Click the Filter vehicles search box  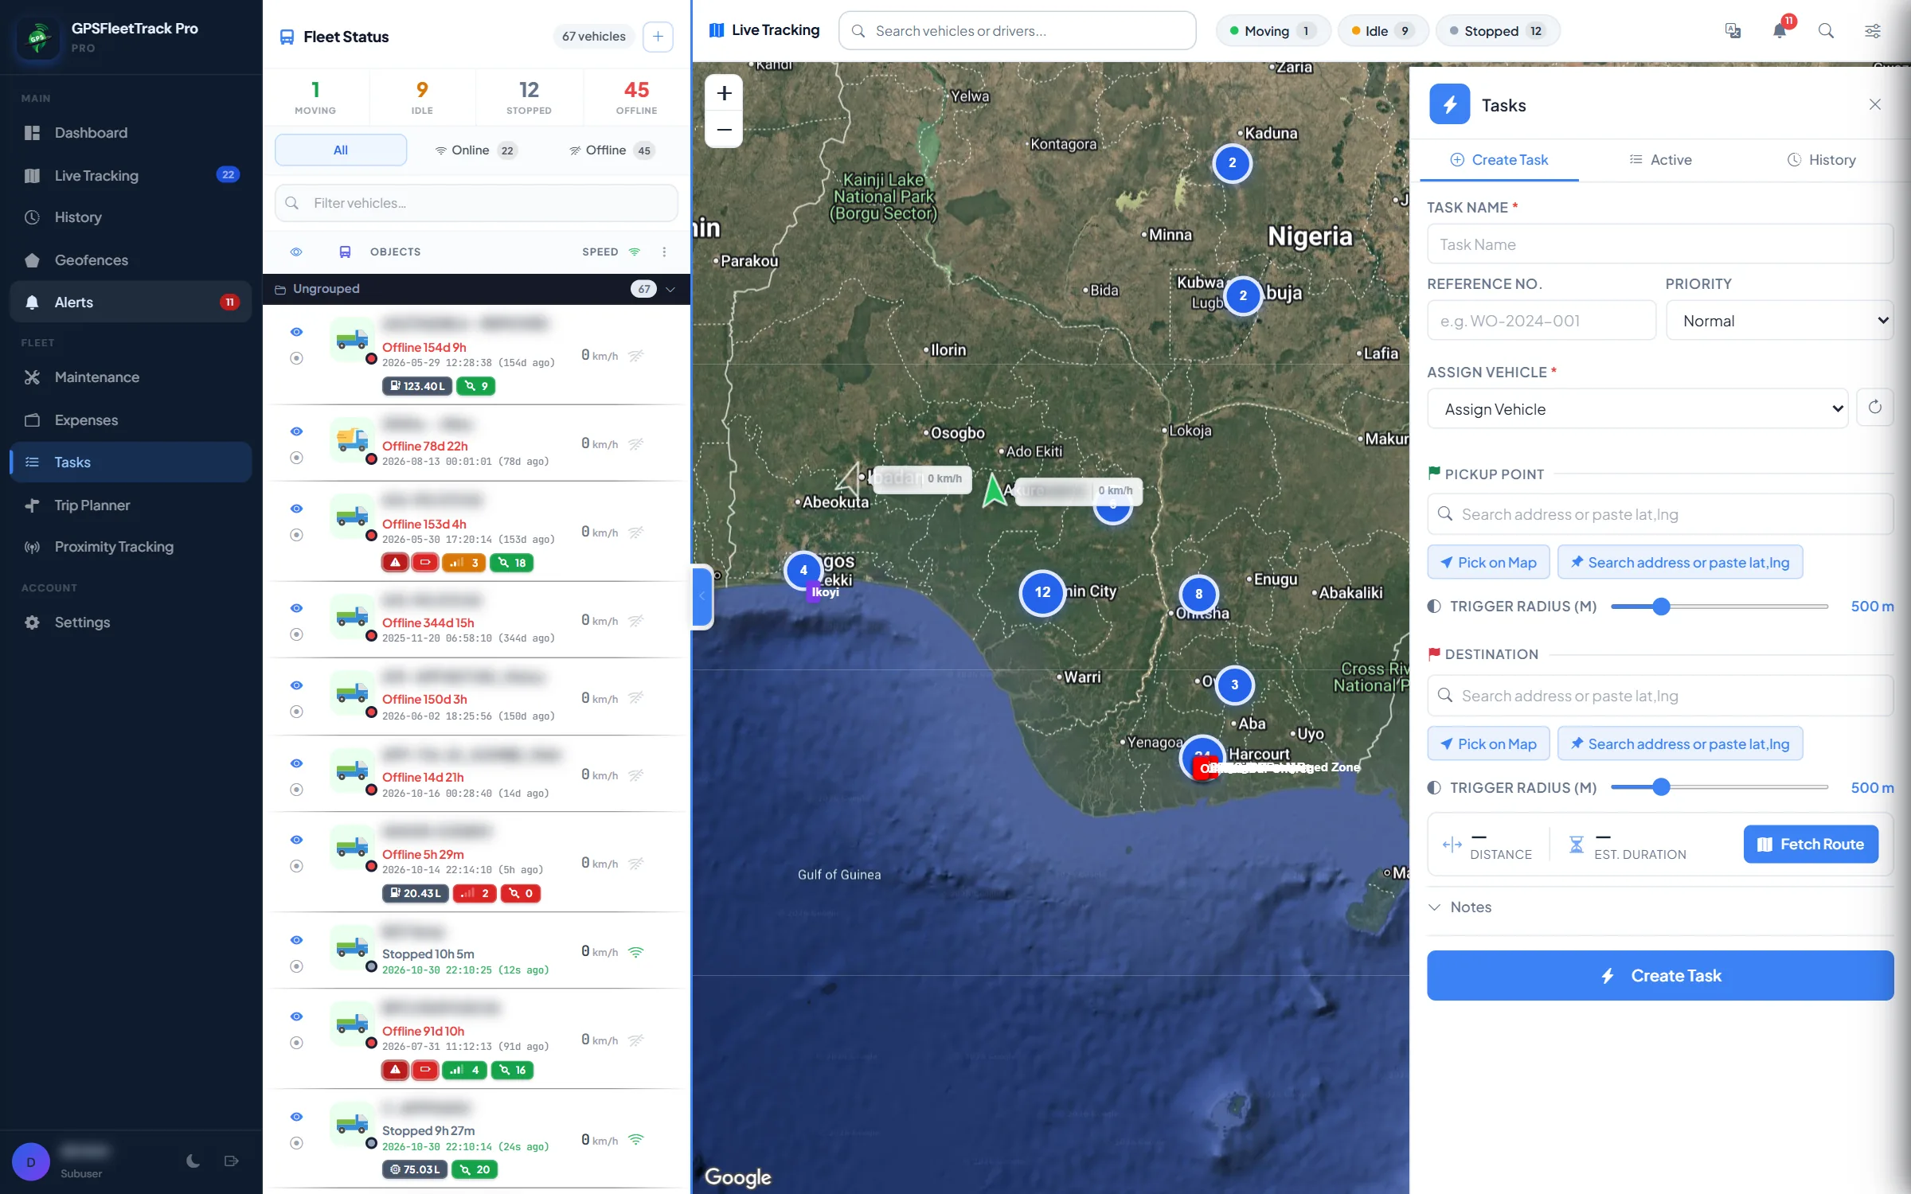tap(476, 203)
